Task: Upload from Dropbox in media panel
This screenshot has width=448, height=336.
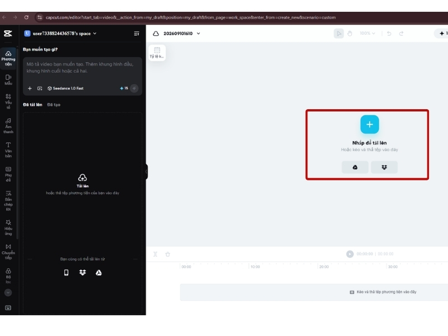Action: (x=82, y=273)
